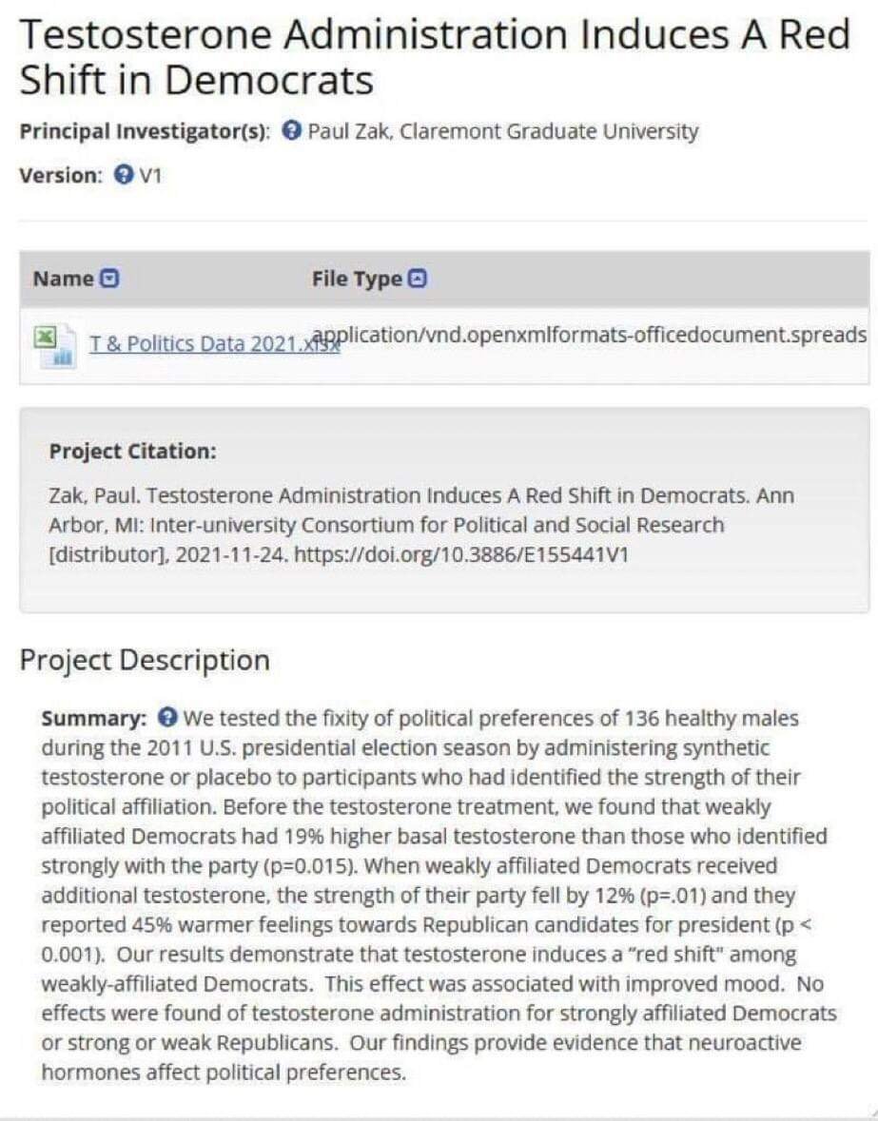Click the V1 version label
Viewport: 878px width, 1121px height.
(151, 176)
